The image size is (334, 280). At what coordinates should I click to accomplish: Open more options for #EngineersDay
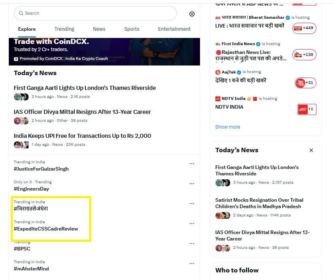192,183
